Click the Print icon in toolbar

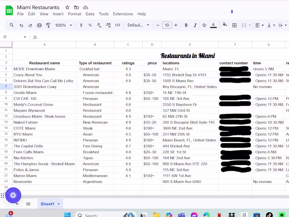coord(39,25)
